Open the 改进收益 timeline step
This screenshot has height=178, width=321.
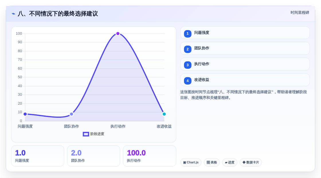coord(245,80)
